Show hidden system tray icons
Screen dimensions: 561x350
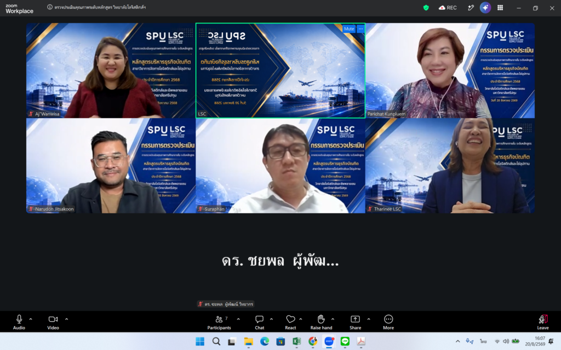(x=457, y=341)
